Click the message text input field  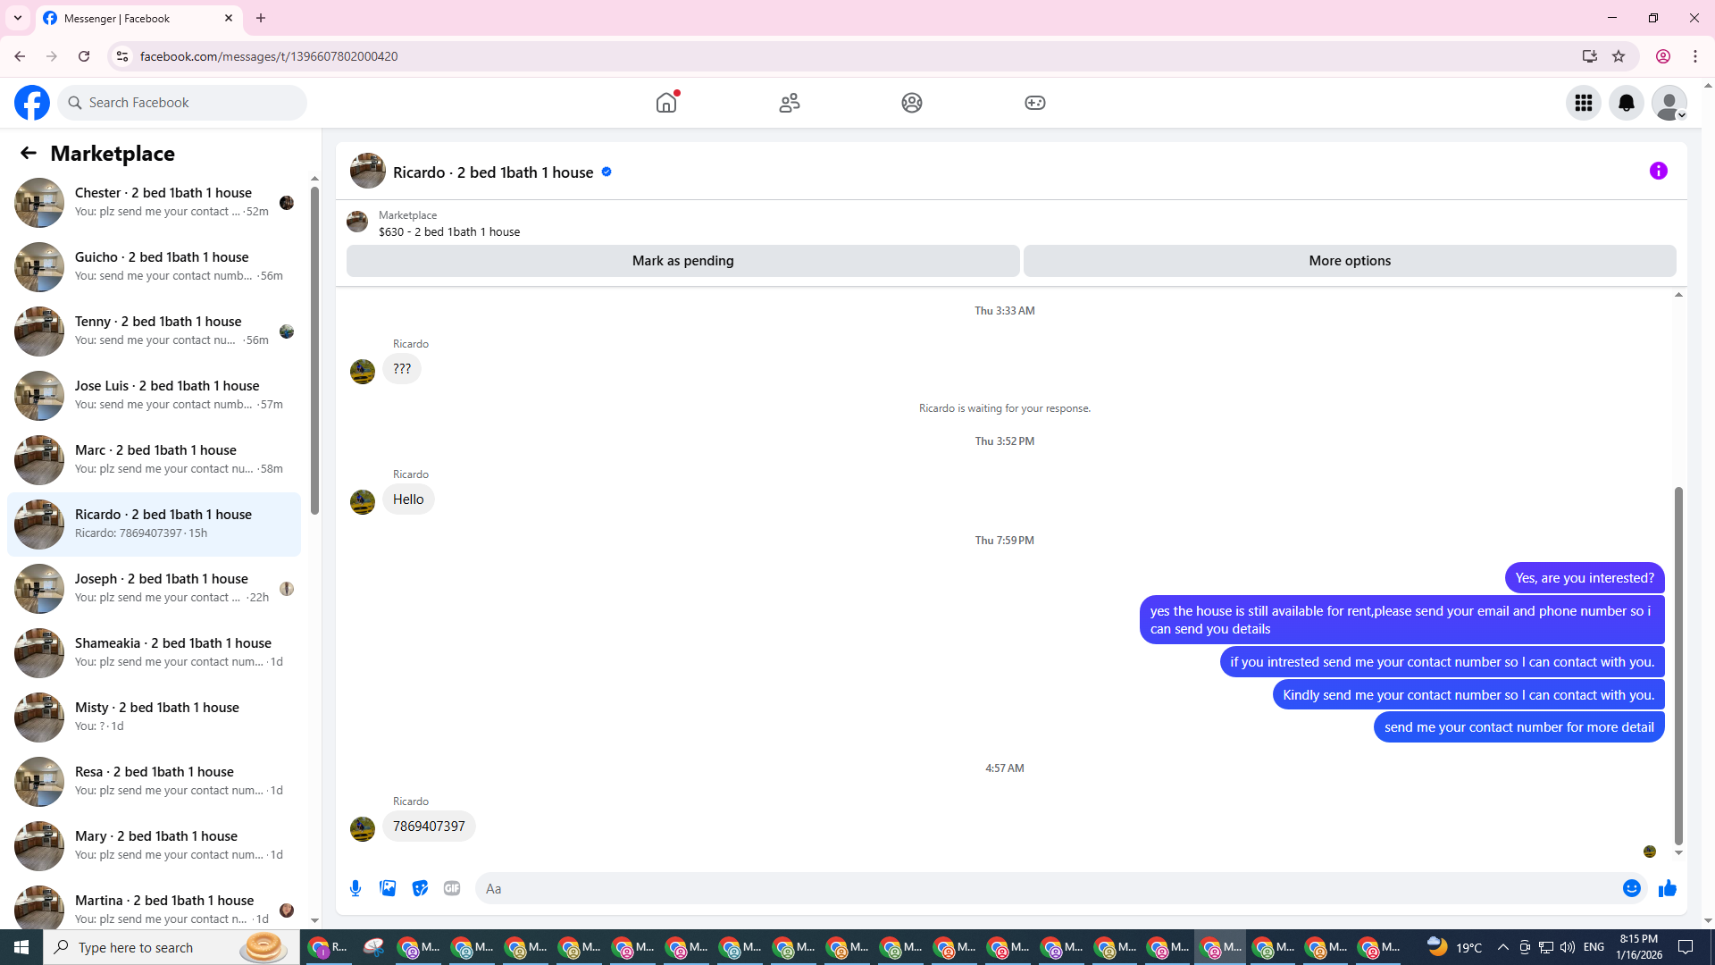pos(1045,888)
